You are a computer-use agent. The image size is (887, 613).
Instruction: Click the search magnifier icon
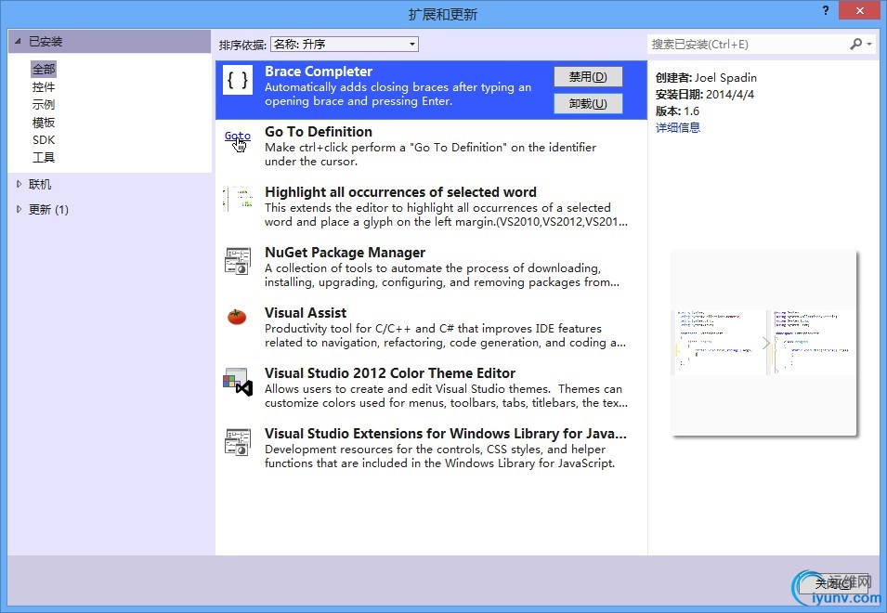coord(856,44)
